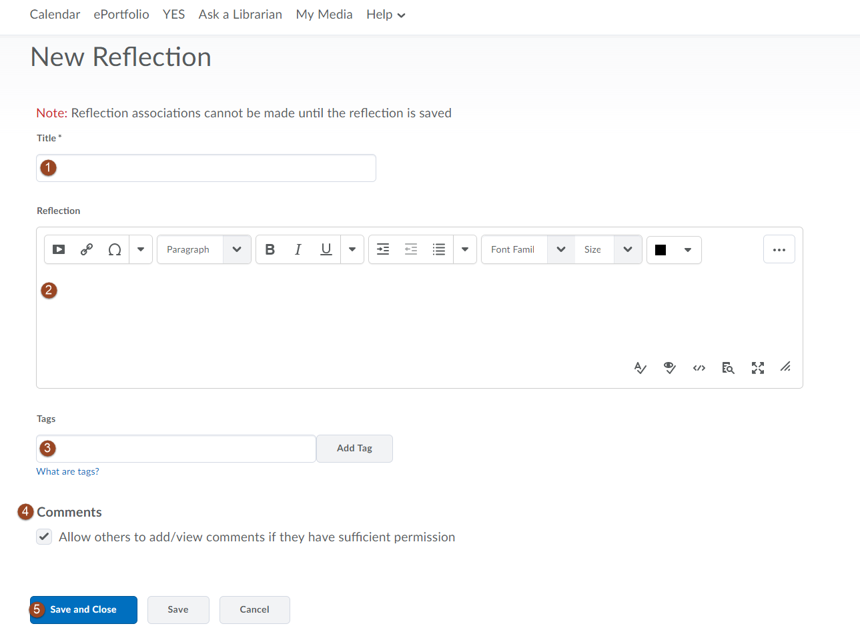Open the Paragraph format dropdown

pyautogui.click(x=204, y=249)
